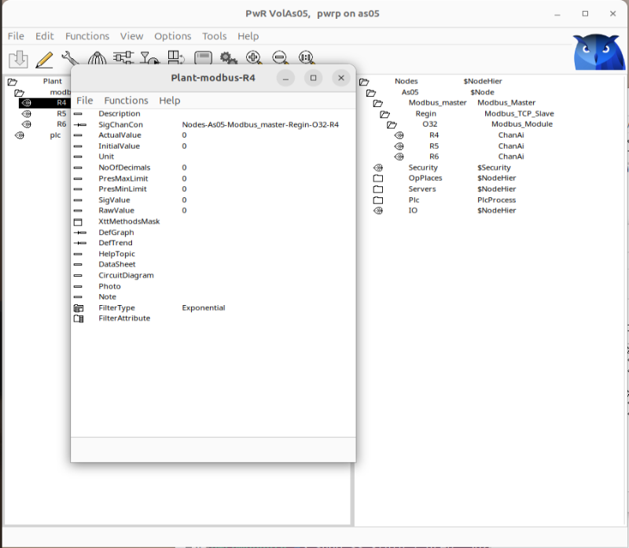Open the Help menu in main window

[x=248, y=36]
